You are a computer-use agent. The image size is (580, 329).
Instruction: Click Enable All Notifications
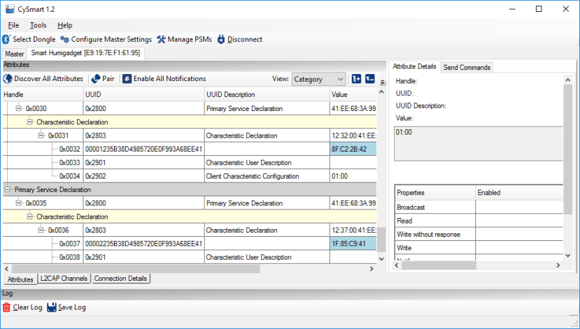click(164, 79)
